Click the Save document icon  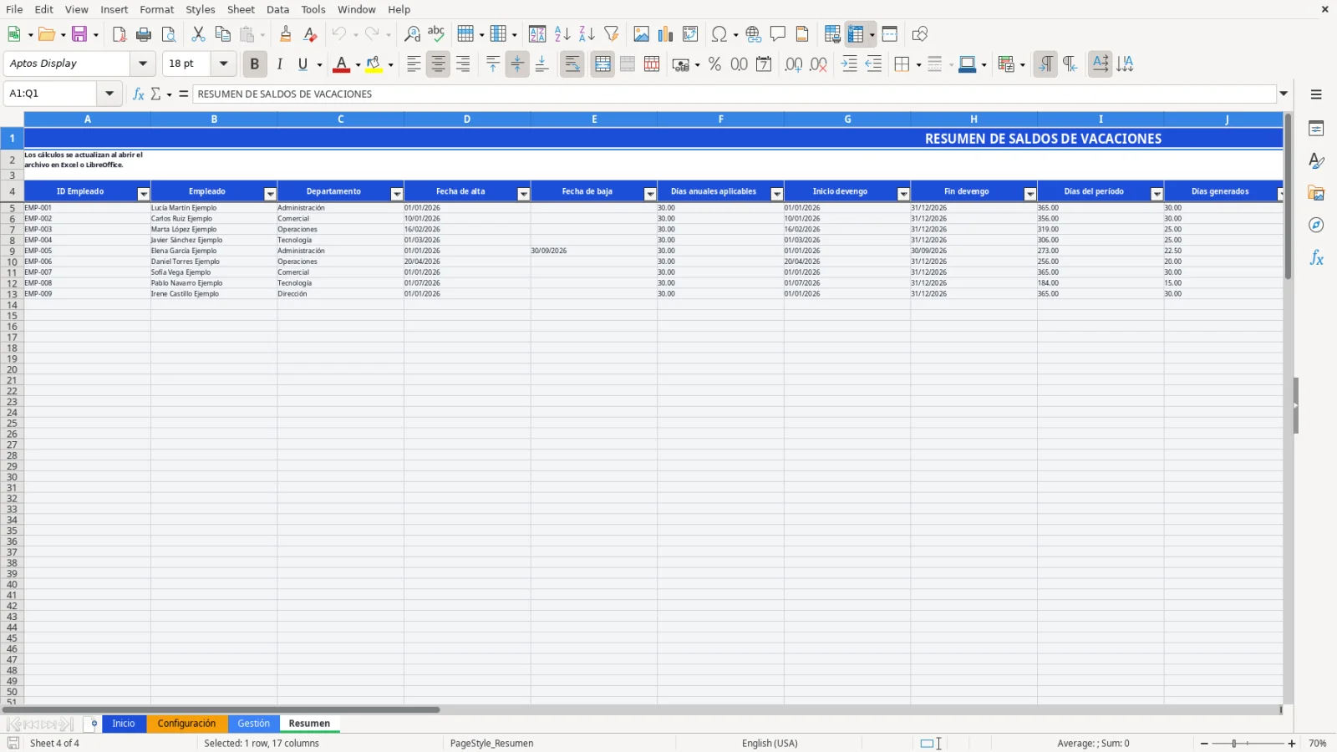80,34
